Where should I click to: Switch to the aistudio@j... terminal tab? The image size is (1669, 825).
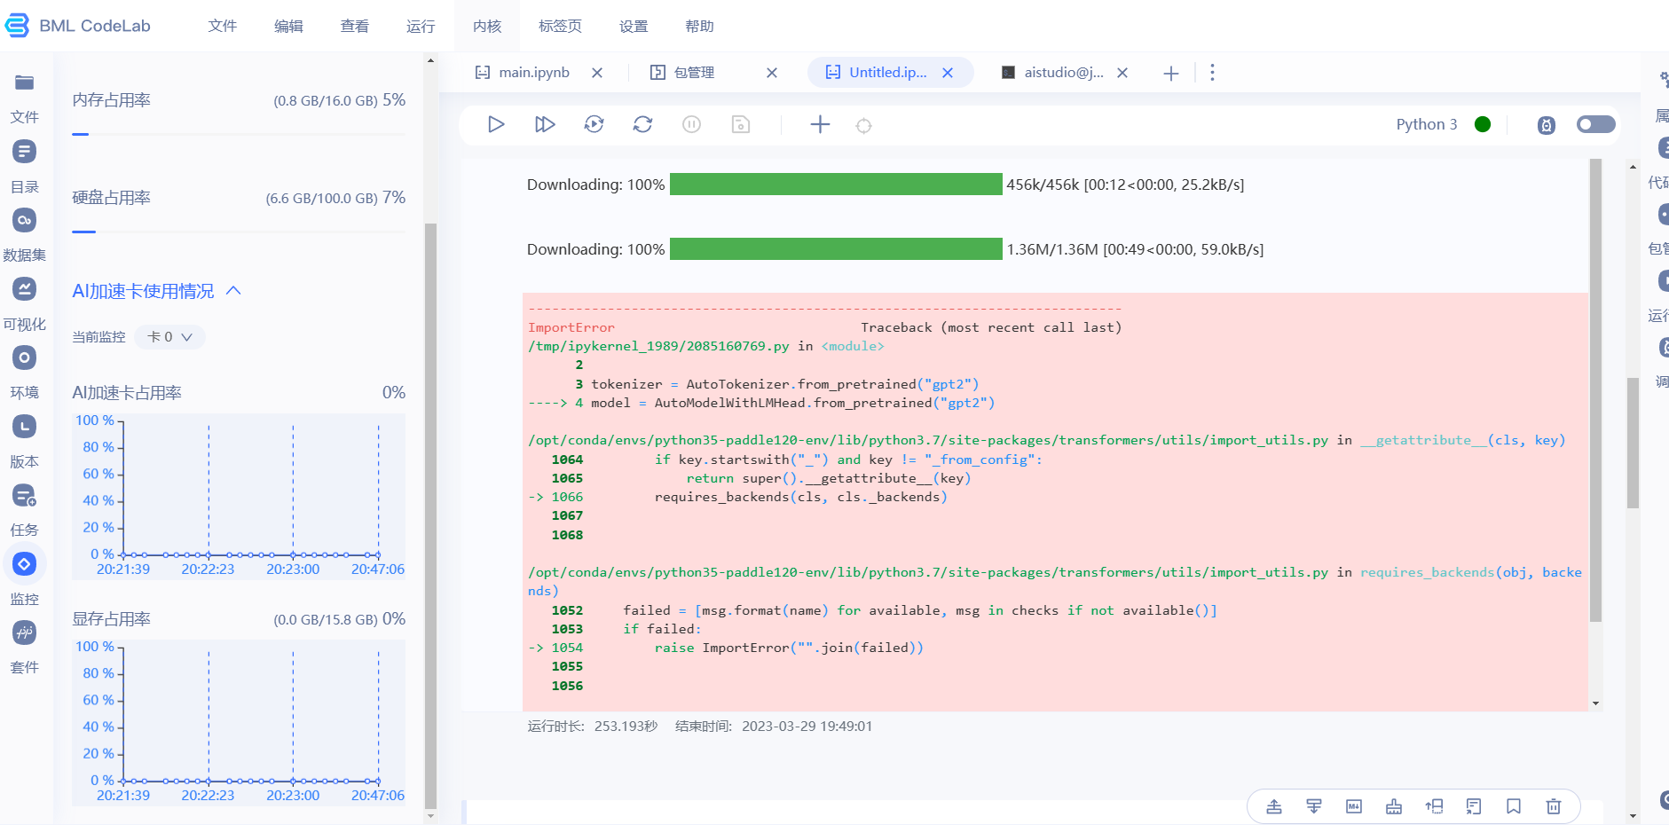click(x=1053, y=73)
